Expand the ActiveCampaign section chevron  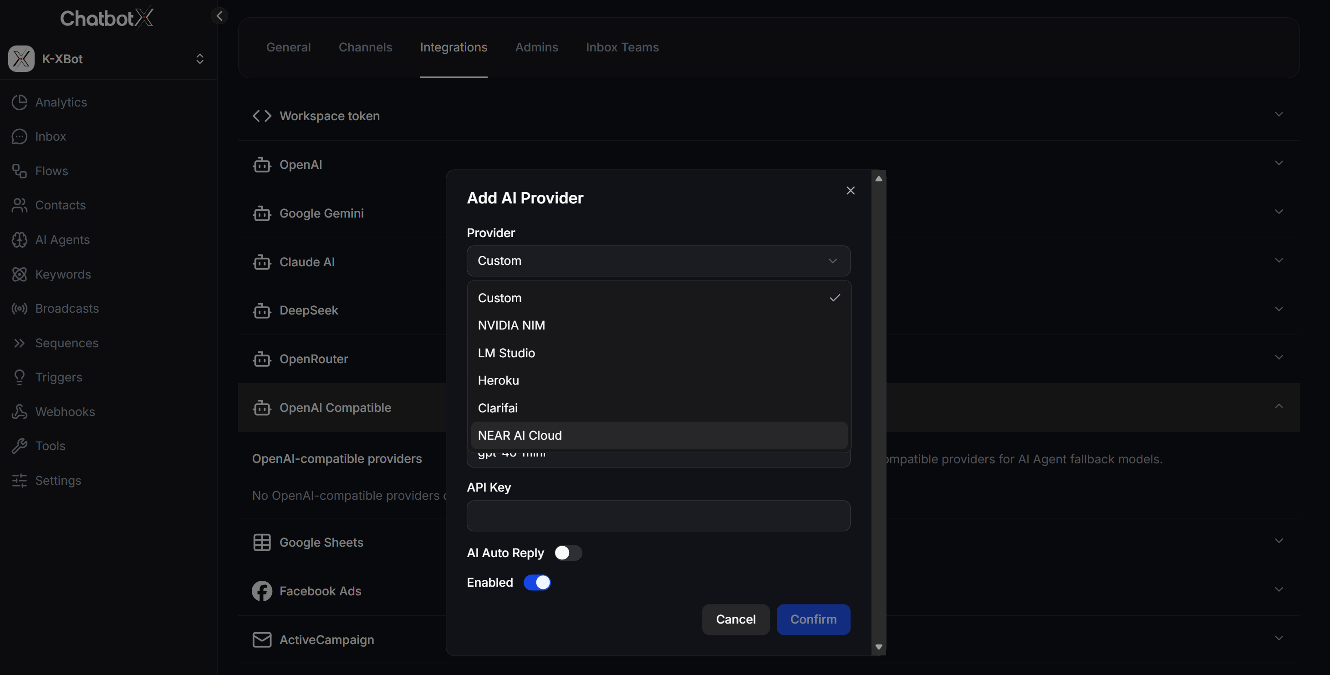point(1279,638)
